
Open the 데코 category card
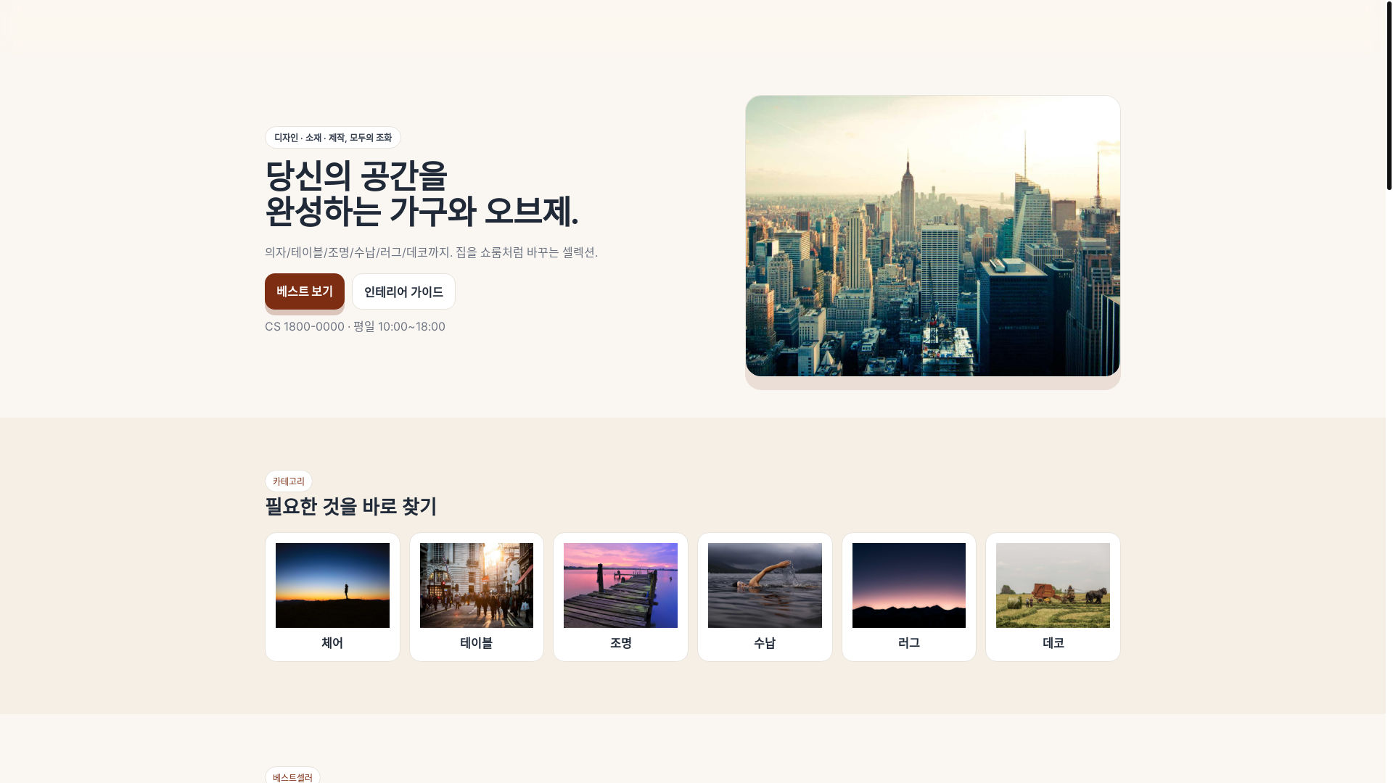(x=1053, y=597)
